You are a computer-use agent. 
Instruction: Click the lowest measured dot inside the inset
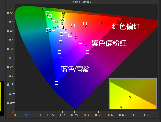click(121, 107)
